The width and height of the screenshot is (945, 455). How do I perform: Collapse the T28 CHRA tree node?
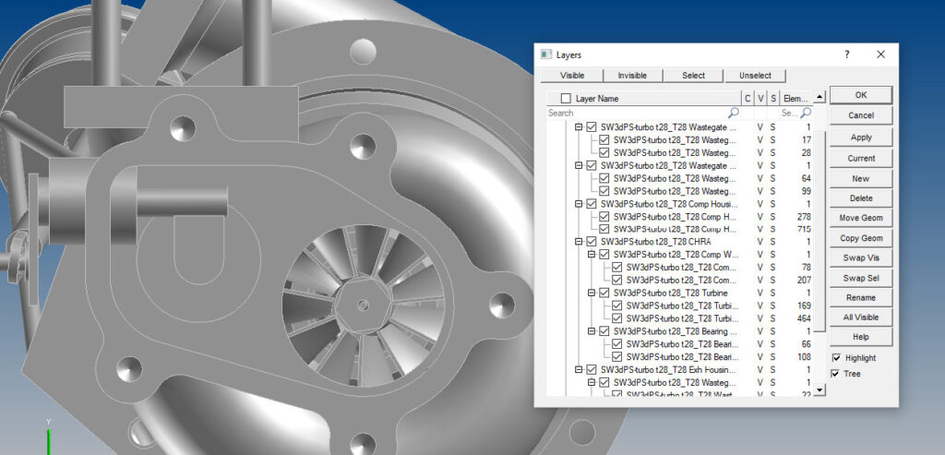(x=580, y=242)
